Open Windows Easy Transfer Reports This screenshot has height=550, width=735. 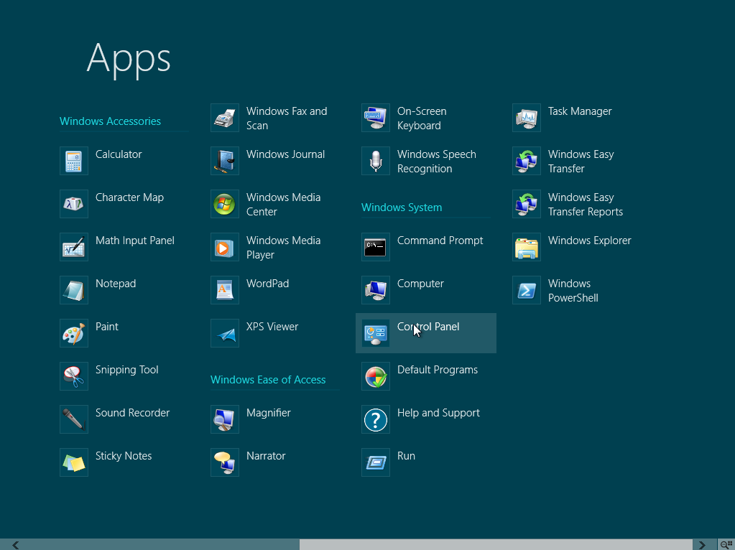pyautogui.click(x=568, y=204)
